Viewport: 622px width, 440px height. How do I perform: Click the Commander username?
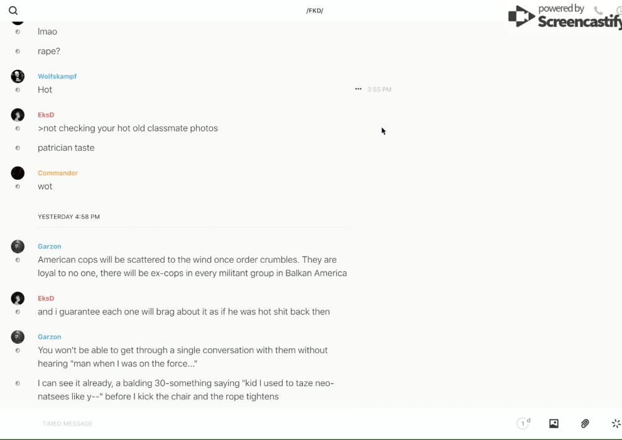(x=58, y=173)
